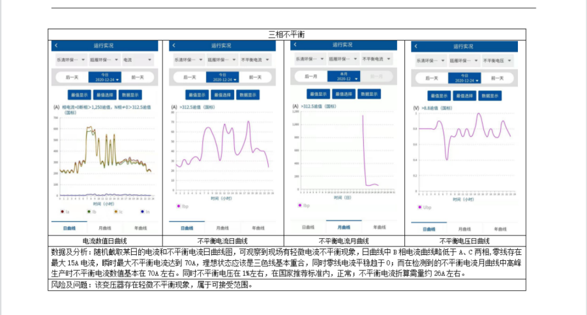Select 日曲线 tab in the monthly 不平衡电流 panel
The image size is (587, 315).
308,228
